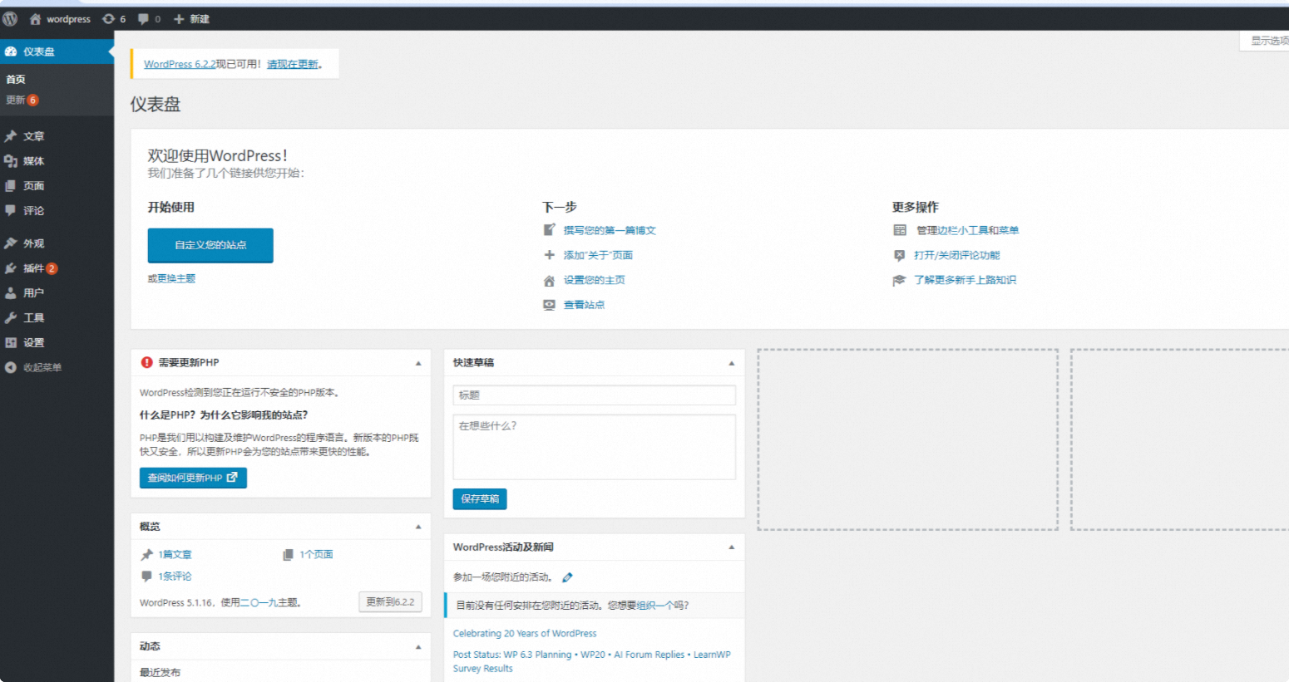Viewport: 1289px width, 682px height.
Task: Open the 页面 pages menu
Action: tap(57, 186)
